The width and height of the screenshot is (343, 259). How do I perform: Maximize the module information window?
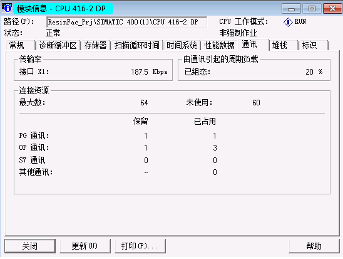pos(312,9)
